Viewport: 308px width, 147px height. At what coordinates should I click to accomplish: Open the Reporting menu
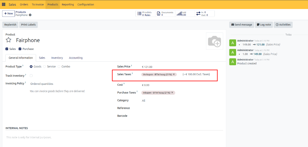coord(68,4)
